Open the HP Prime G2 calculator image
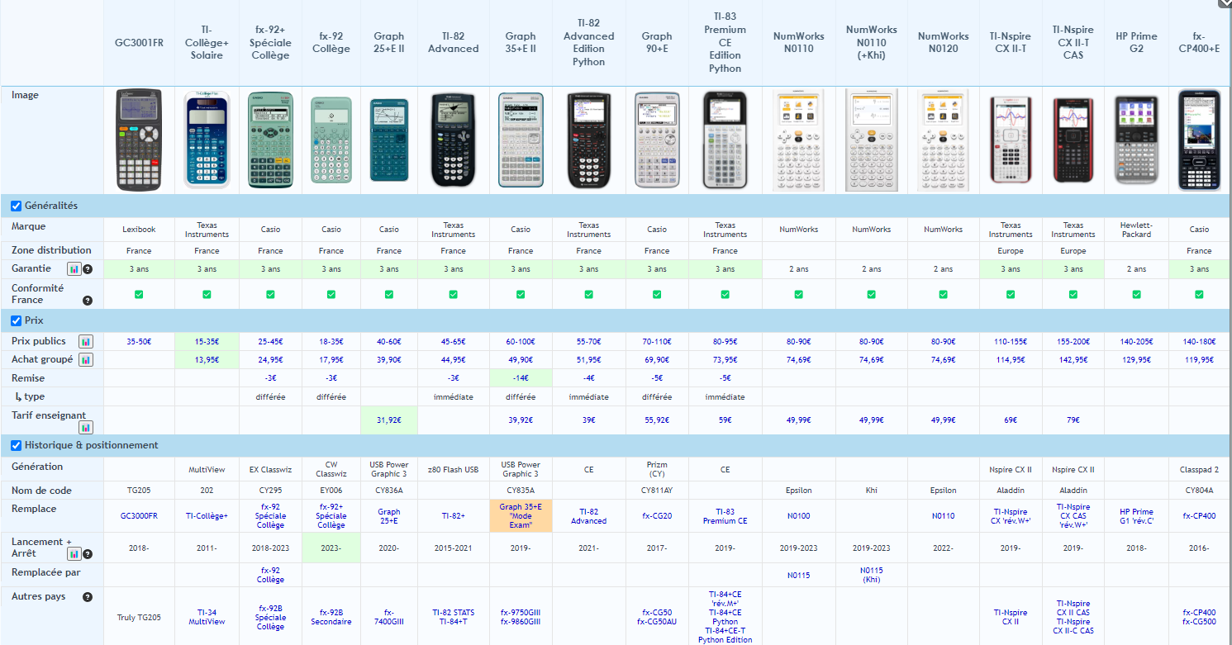The width and height of the screenshot is (1232, 645). click(1136, 140)
